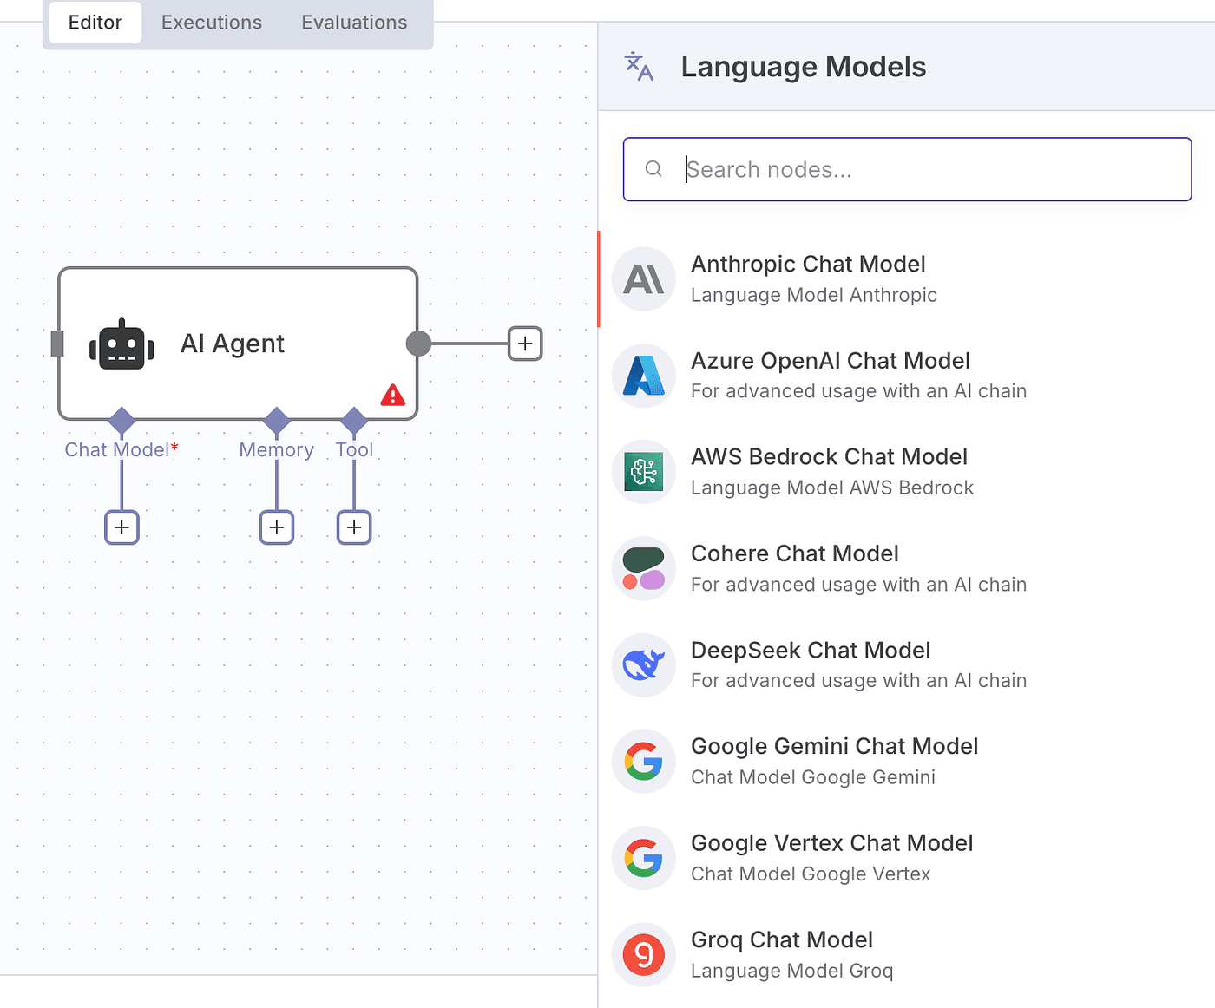This screenshot has width=1215, height=1008.
Task: Add a node under Tool connector
Action: [x=354, y=527]
